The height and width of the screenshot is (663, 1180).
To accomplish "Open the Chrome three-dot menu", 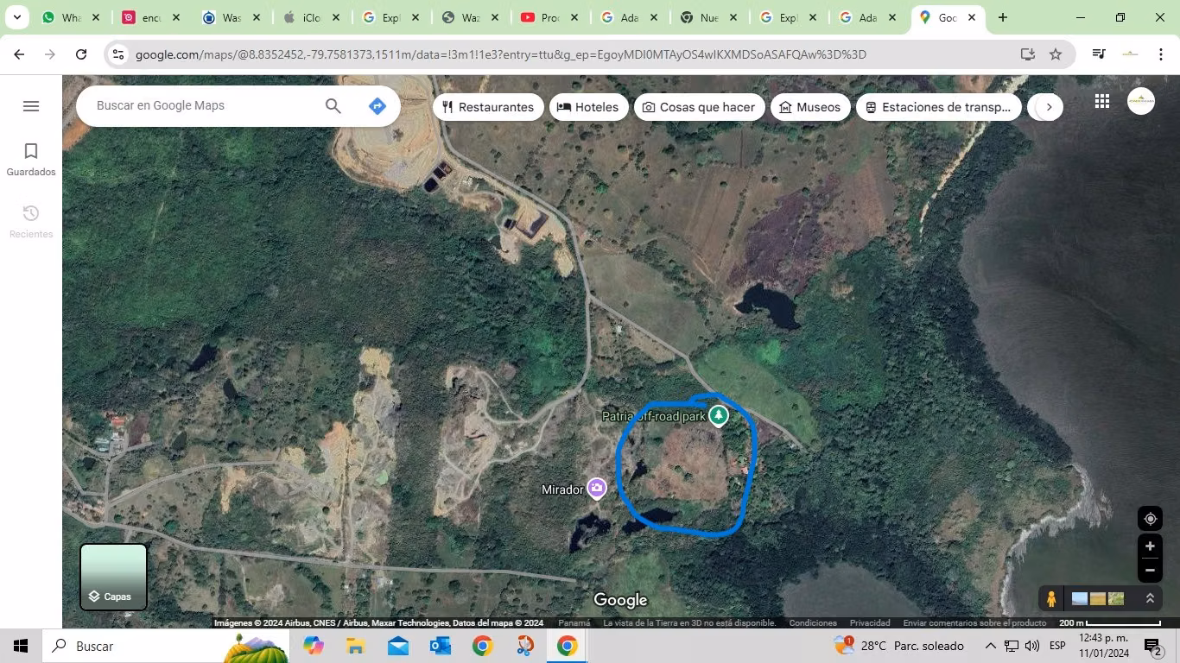I will point(1161,54).
